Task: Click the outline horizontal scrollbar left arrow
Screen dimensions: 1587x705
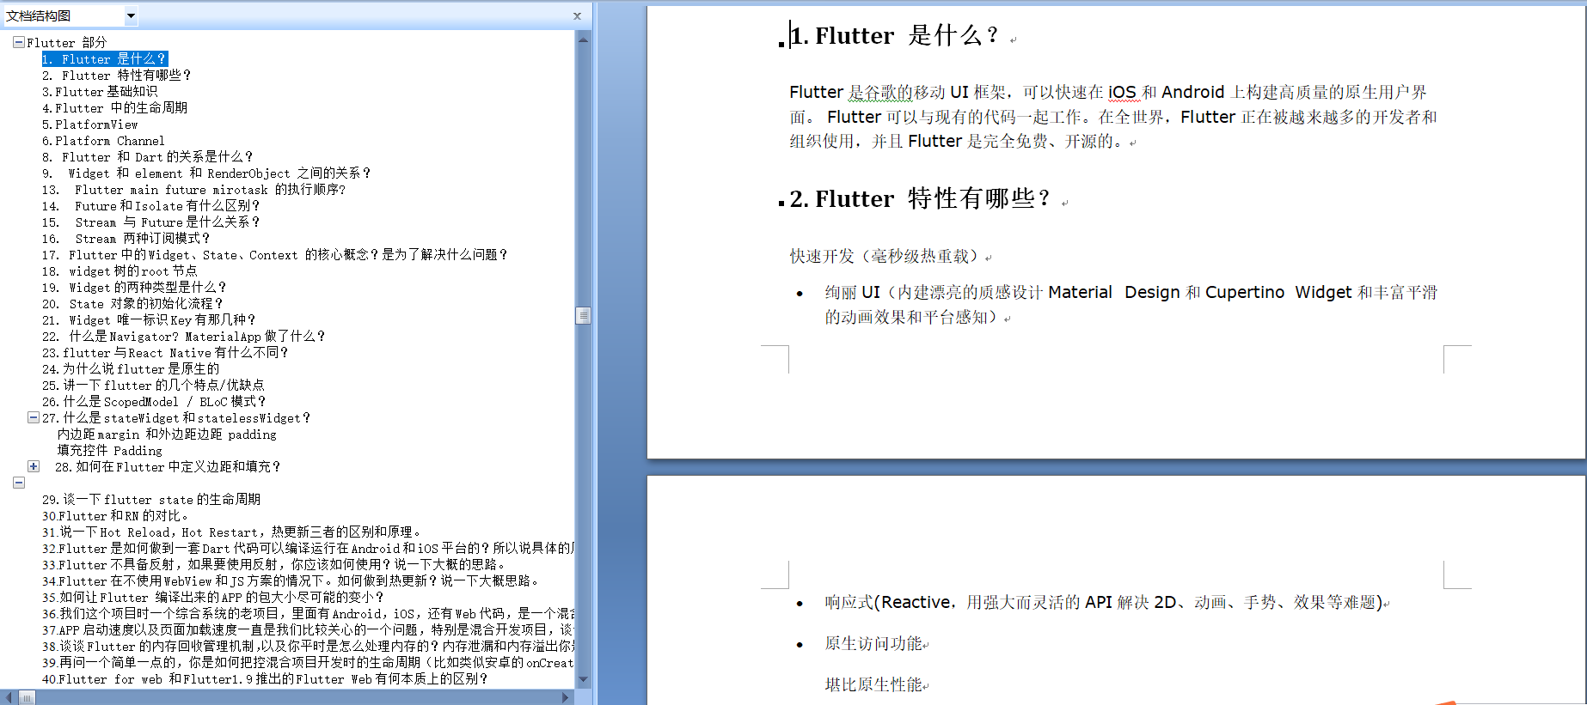Action: pos(8,697)
